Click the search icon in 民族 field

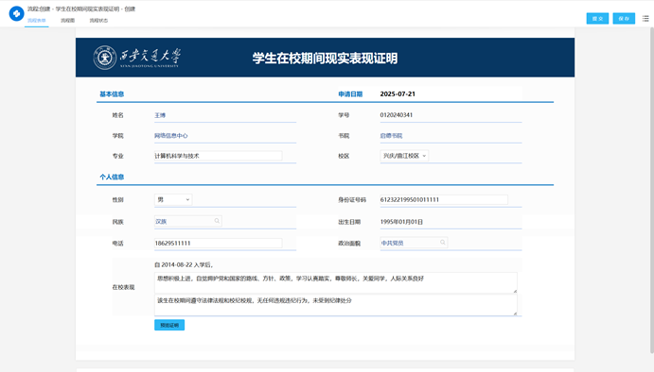(217, 221)
